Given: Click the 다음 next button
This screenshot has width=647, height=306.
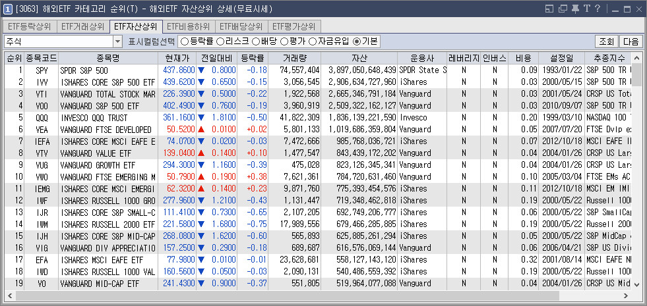Looking at the screenshot, I should coord(631,41).
